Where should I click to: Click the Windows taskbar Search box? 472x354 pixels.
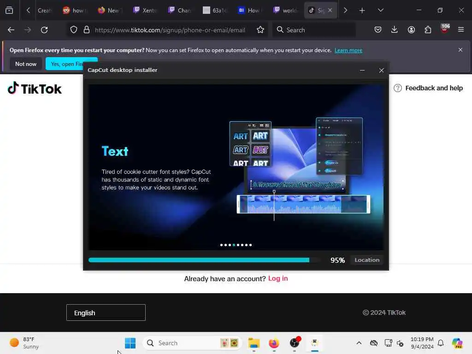(192, 343)
